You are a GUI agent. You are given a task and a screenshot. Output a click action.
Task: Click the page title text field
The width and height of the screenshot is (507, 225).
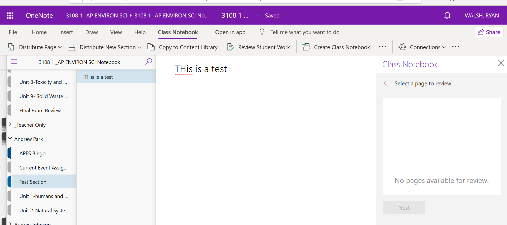point(224,69)
